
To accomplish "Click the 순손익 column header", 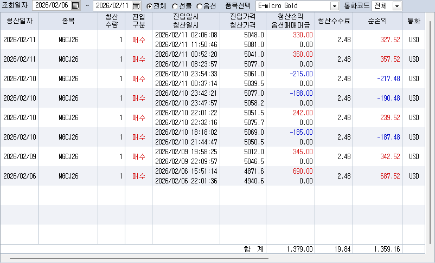I will click(x=378, y=21).
